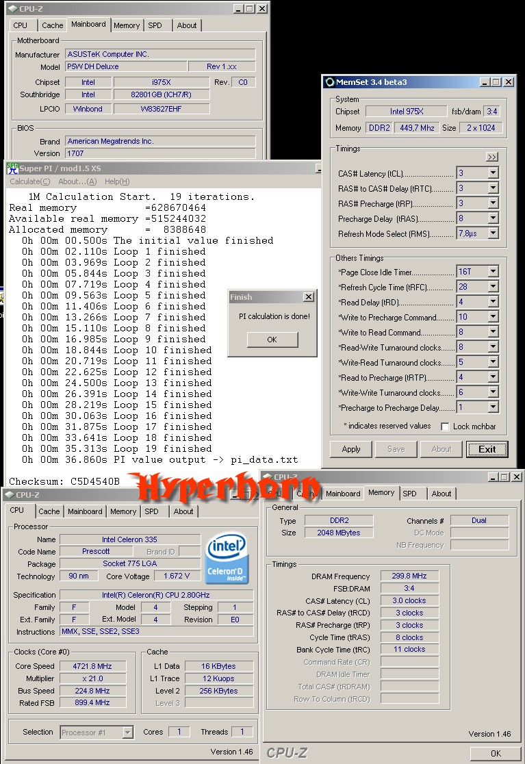Screen dimensions: 525x764
Task: Expand Write-Write Turnaround clocks dropdown
Action: 494,392
